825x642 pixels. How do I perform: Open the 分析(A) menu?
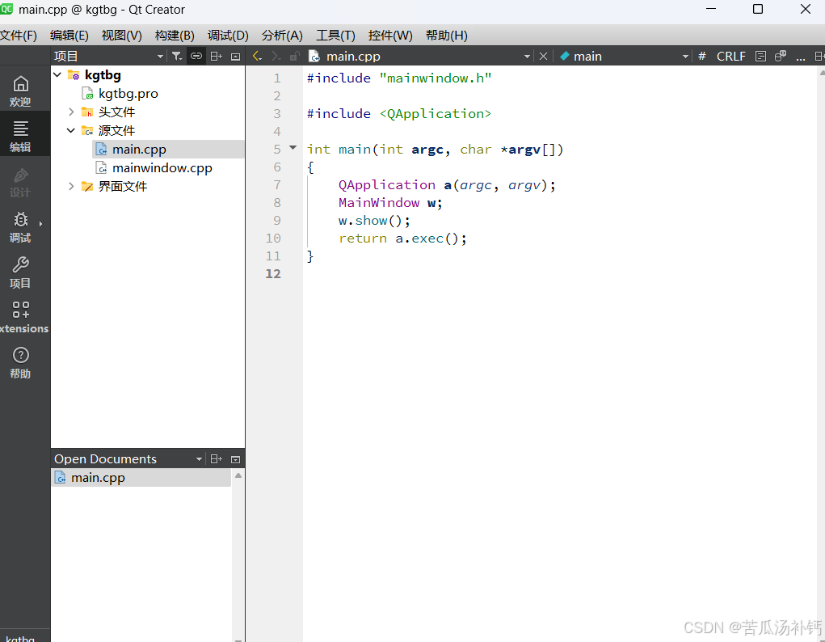pos(282,36)
